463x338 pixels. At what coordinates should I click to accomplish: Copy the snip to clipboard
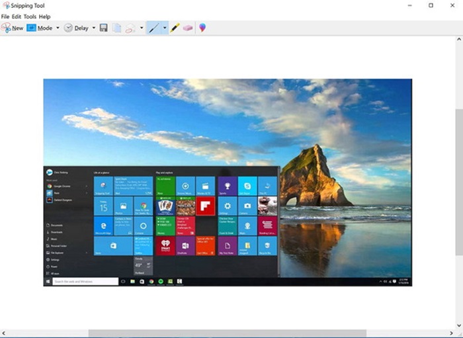click(116, 28)
